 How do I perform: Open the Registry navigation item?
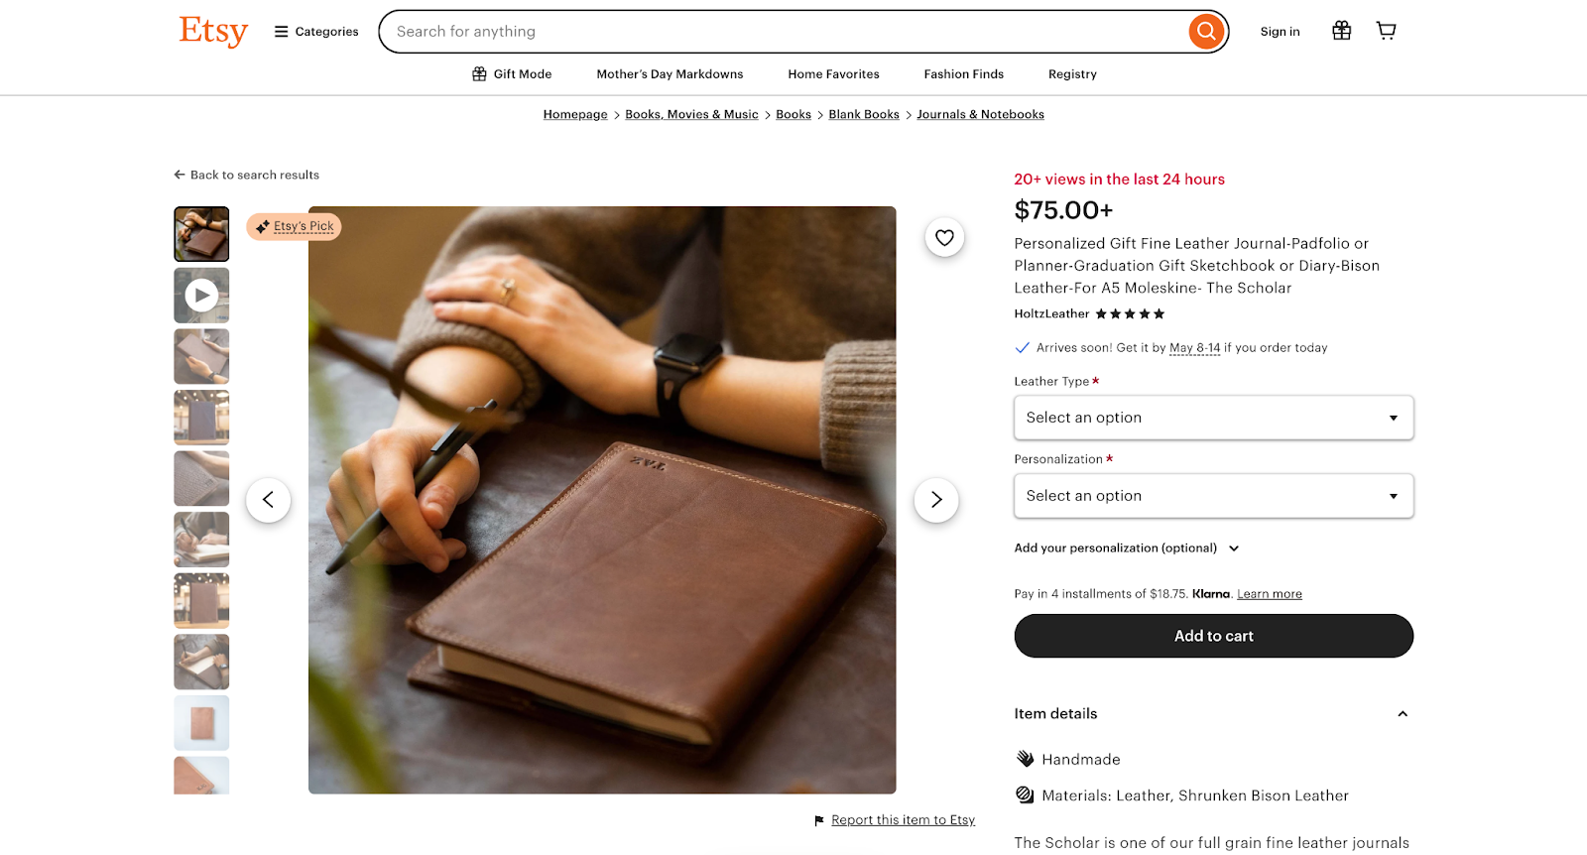pyautogui.click(x=1071, y=73)
